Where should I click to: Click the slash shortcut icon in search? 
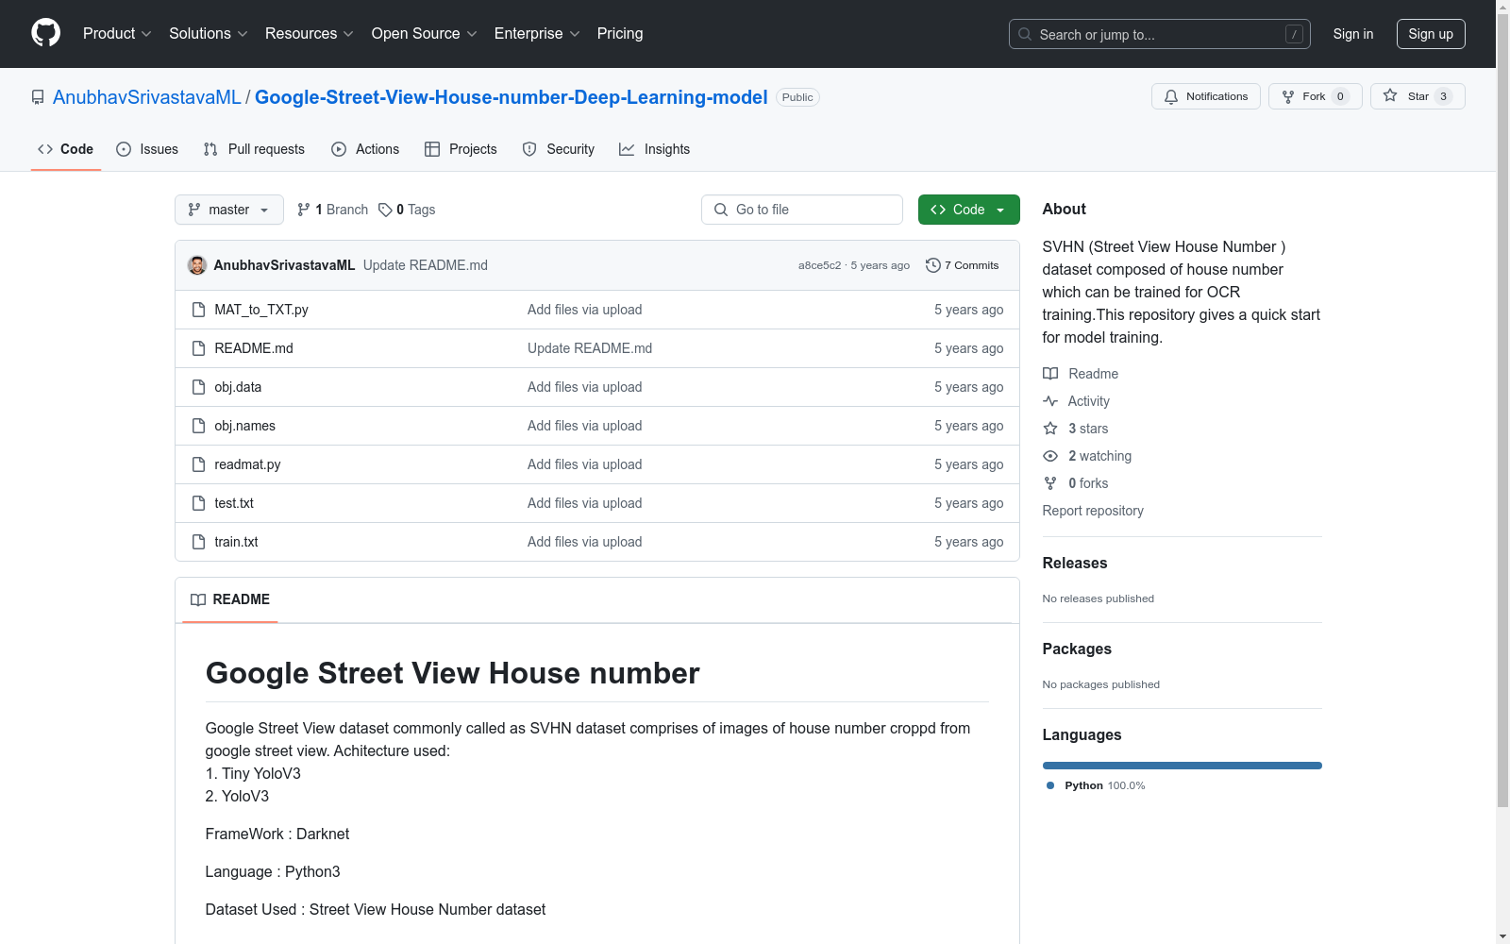pos(1294,34)
